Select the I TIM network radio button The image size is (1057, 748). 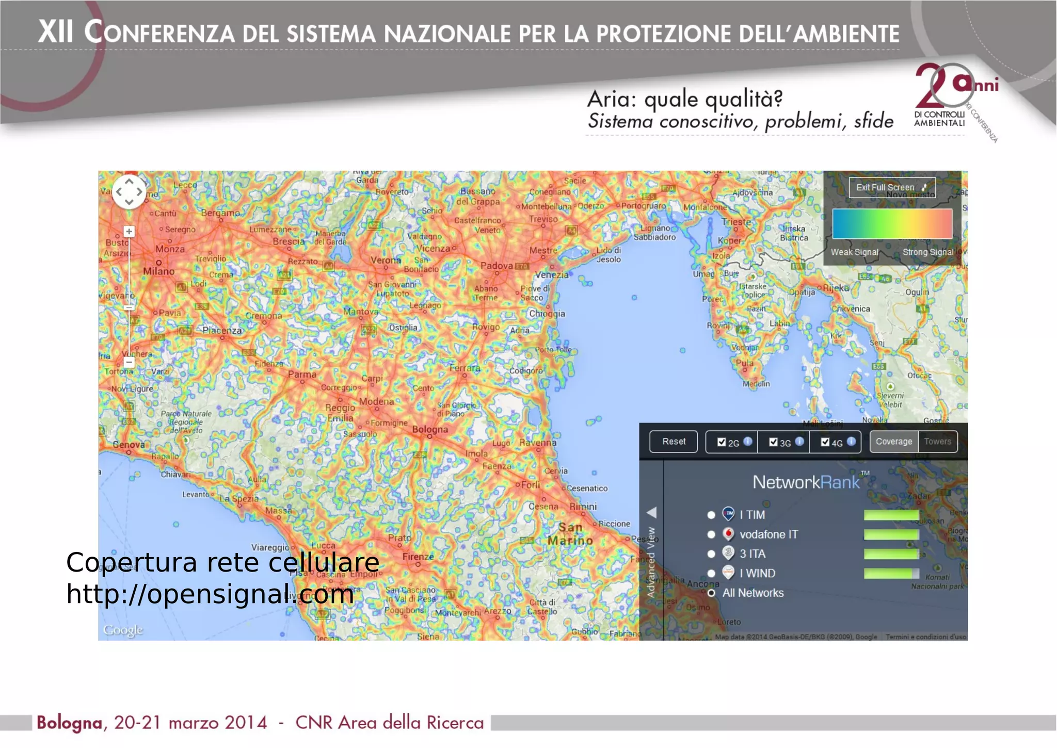(711, 515)
